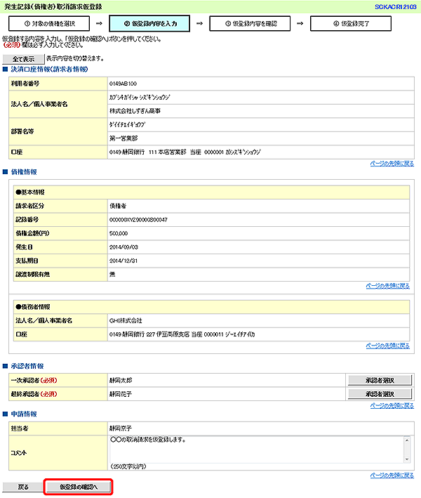Follow ページの先頭に戻る link under コメント field
This screenshot has height=498, width=421.
point(392,475)
